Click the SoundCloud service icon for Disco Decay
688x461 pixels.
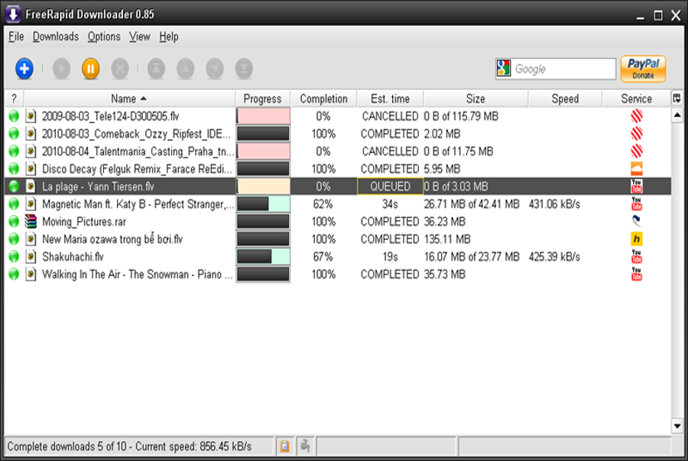[x=637, y=169]
